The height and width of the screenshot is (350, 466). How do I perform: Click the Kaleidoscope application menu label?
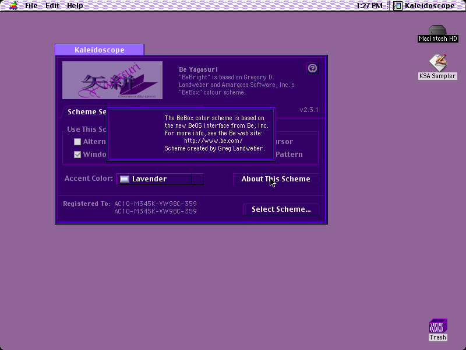[429, 5]
